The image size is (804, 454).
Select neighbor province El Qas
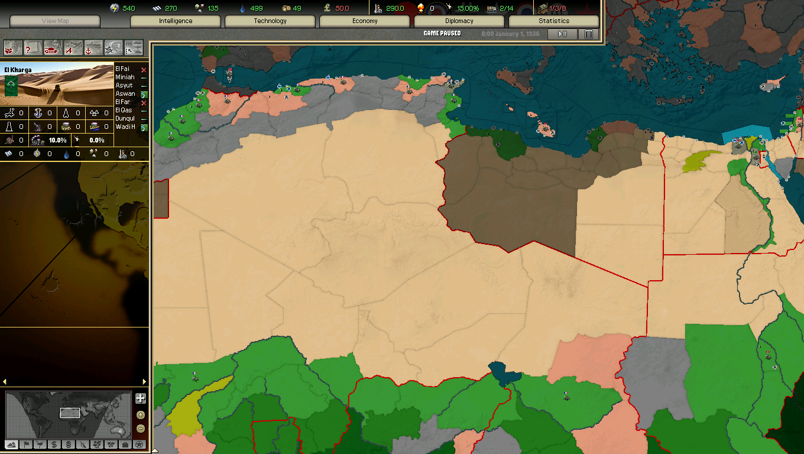point(124,110)
